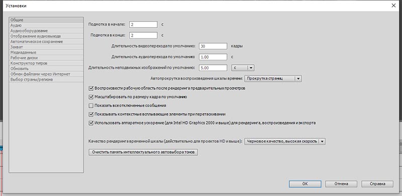Click the Подмотка в конце field
This screenshot has width=402, height=196.
point(143,35)
